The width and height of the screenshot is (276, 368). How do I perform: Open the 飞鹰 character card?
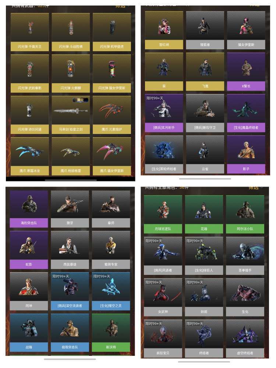tap(205, 72)
